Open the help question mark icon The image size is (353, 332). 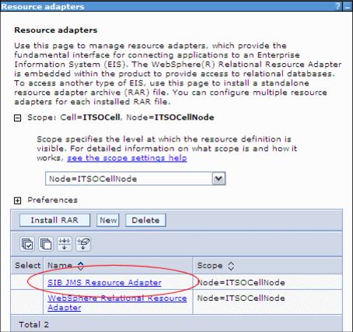tap(338, 6)
